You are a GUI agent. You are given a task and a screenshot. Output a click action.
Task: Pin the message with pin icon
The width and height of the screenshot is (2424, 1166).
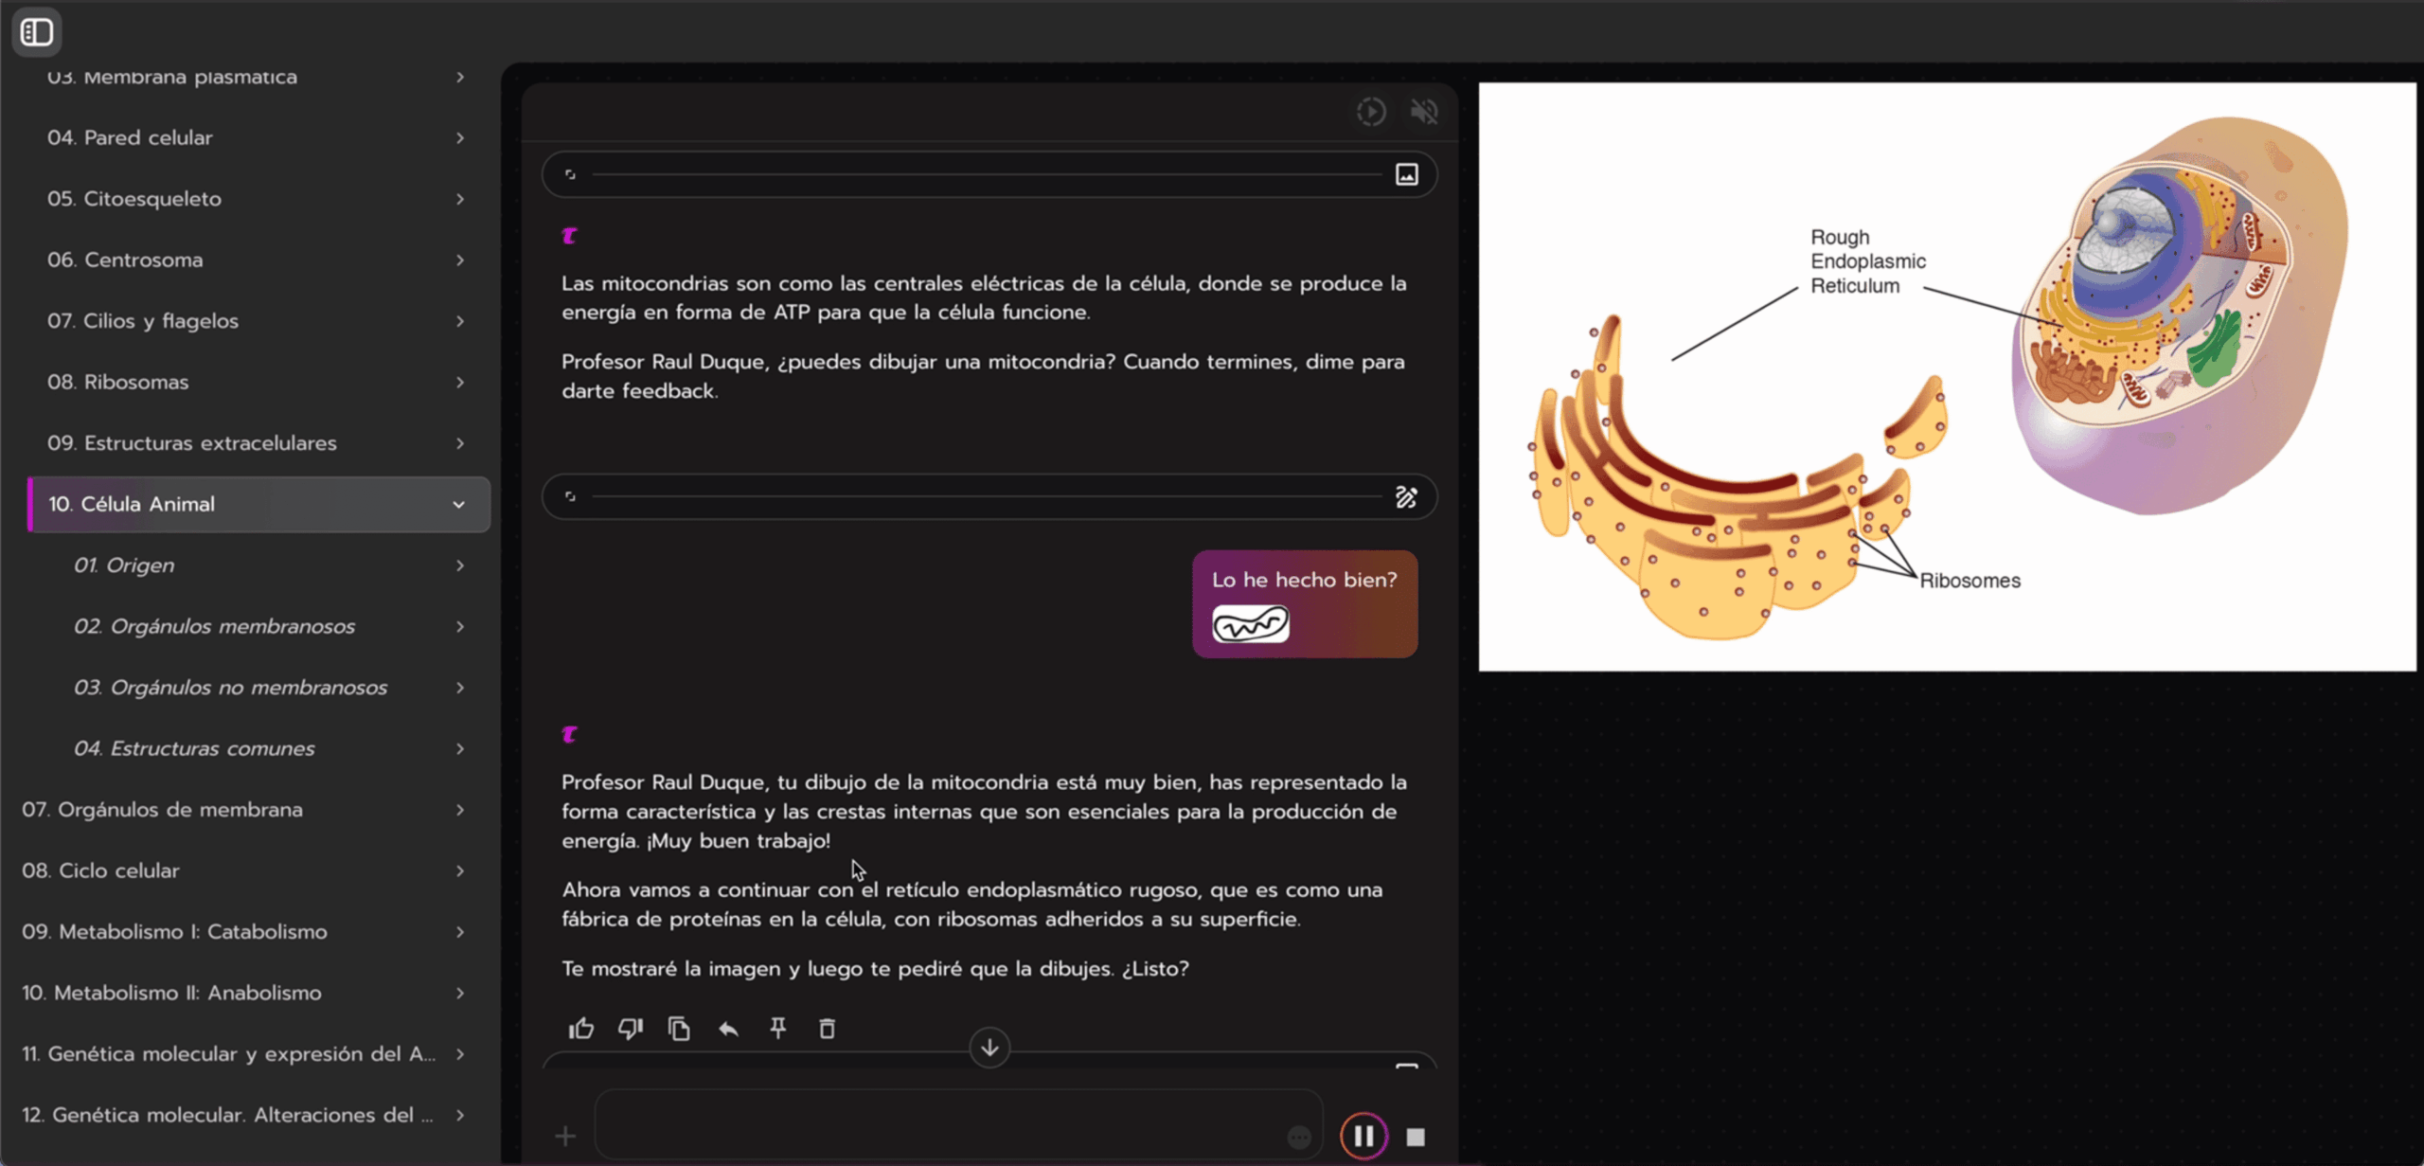(777, 1029)
